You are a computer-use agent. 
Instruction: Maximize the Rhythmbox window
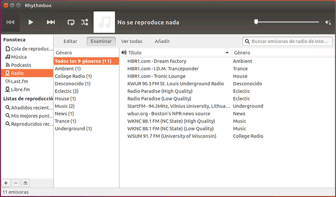(18, 5)
